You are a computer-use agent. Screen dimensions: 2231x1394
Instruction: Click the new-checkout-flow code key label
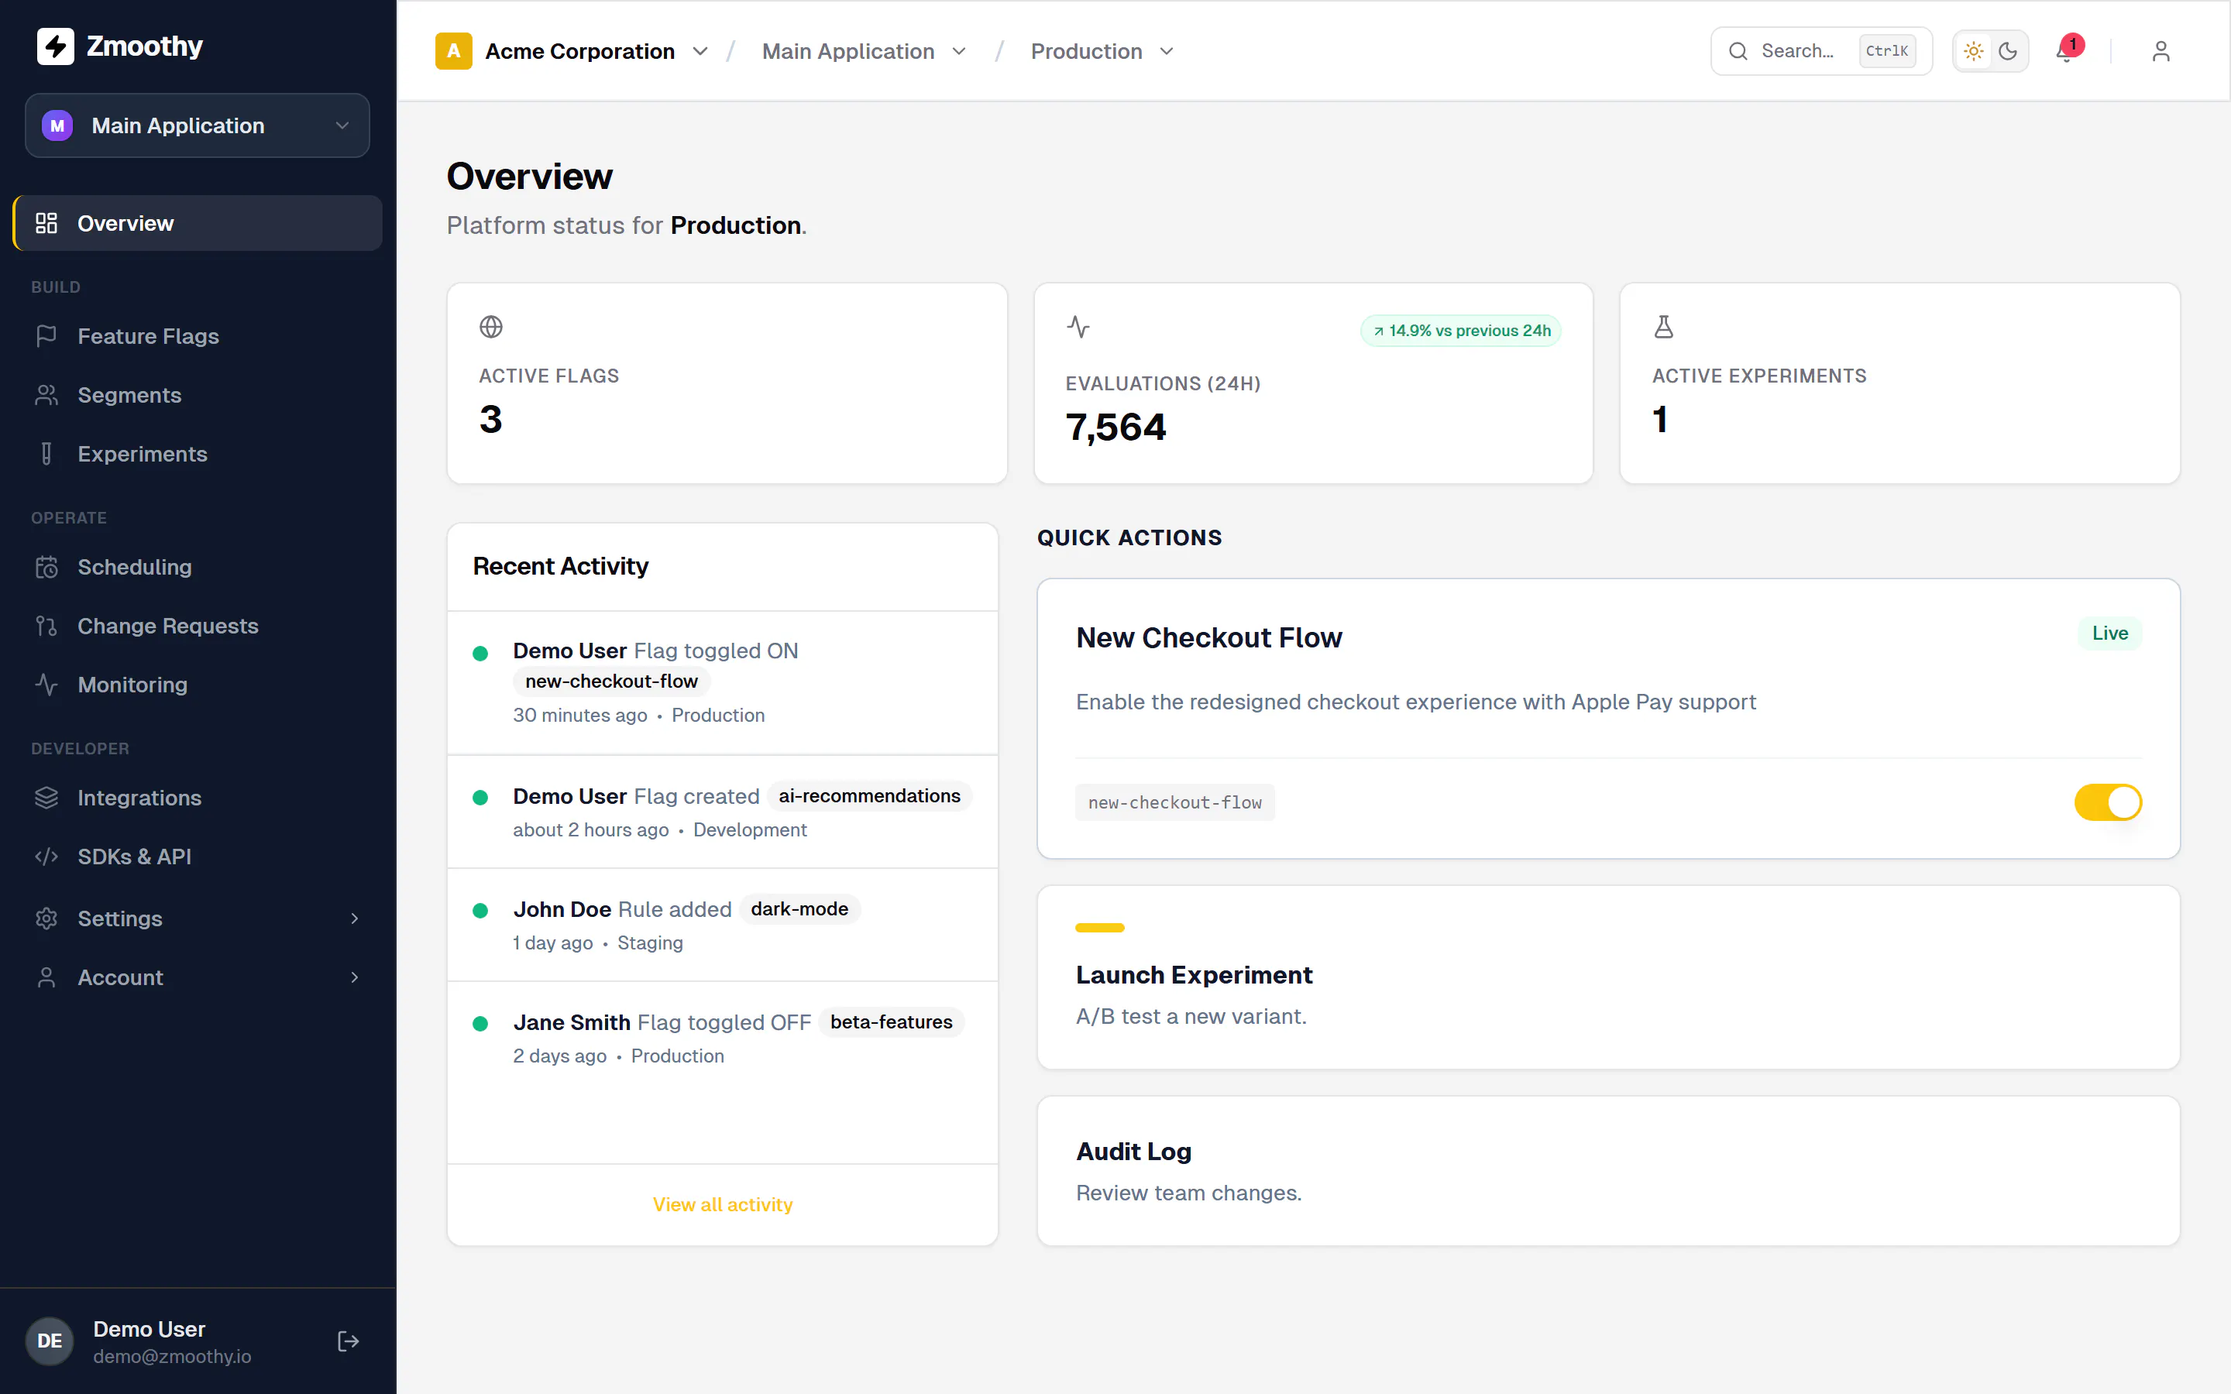(1174, 802)
